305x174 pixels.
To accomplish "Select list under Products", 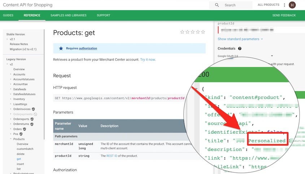I will 18,169.
